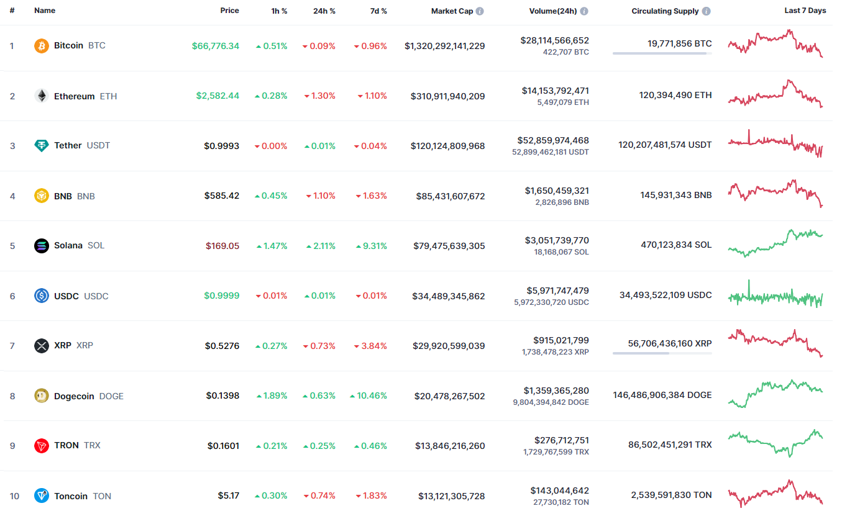
Task: Open the Toncoin coin page link
Action: pyautogui.click(x=71, y=496)
